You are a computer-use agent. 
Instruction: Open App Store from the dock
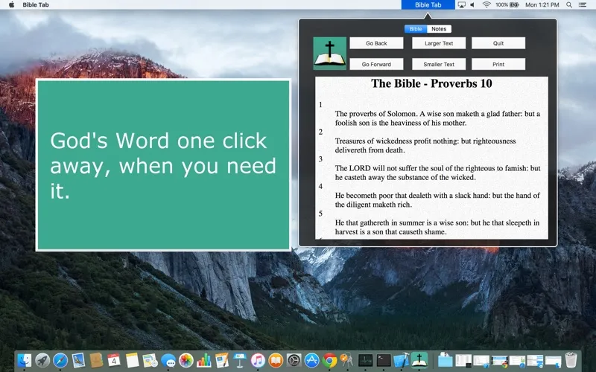click(311, 360)
